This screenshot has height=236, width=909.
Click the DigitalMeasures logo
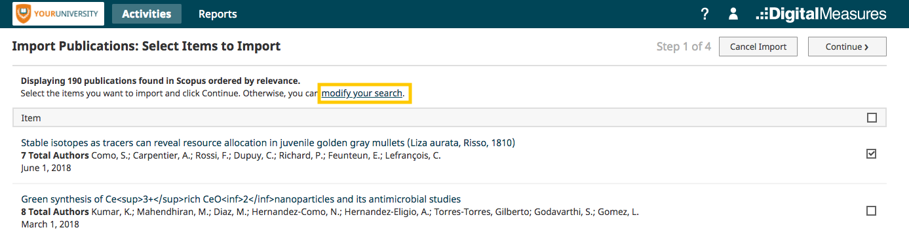(821, 14)
